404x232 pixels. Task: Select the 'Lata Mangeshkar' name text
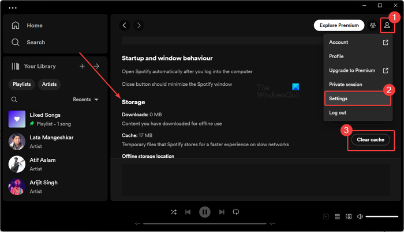[x=51, y=138]
